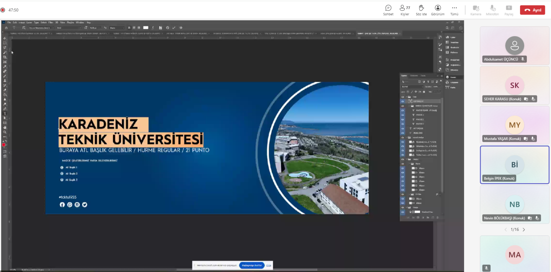The width and height of the screenshot is (551, 272).
Task: Hide the sosyal medya group
Action: click(403, 137)
